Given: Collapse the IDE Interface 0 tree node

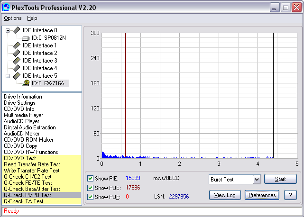Looking at the screenshot, I should pyautogui.click(x=8, y=30).
